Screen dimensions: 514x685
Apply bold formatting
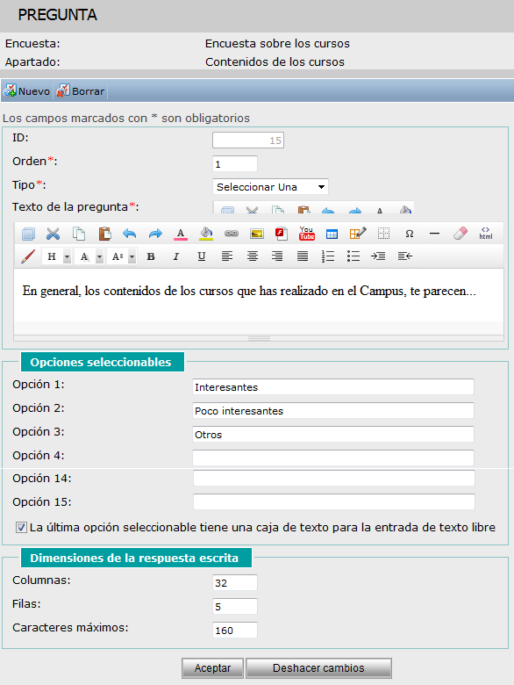151,256
